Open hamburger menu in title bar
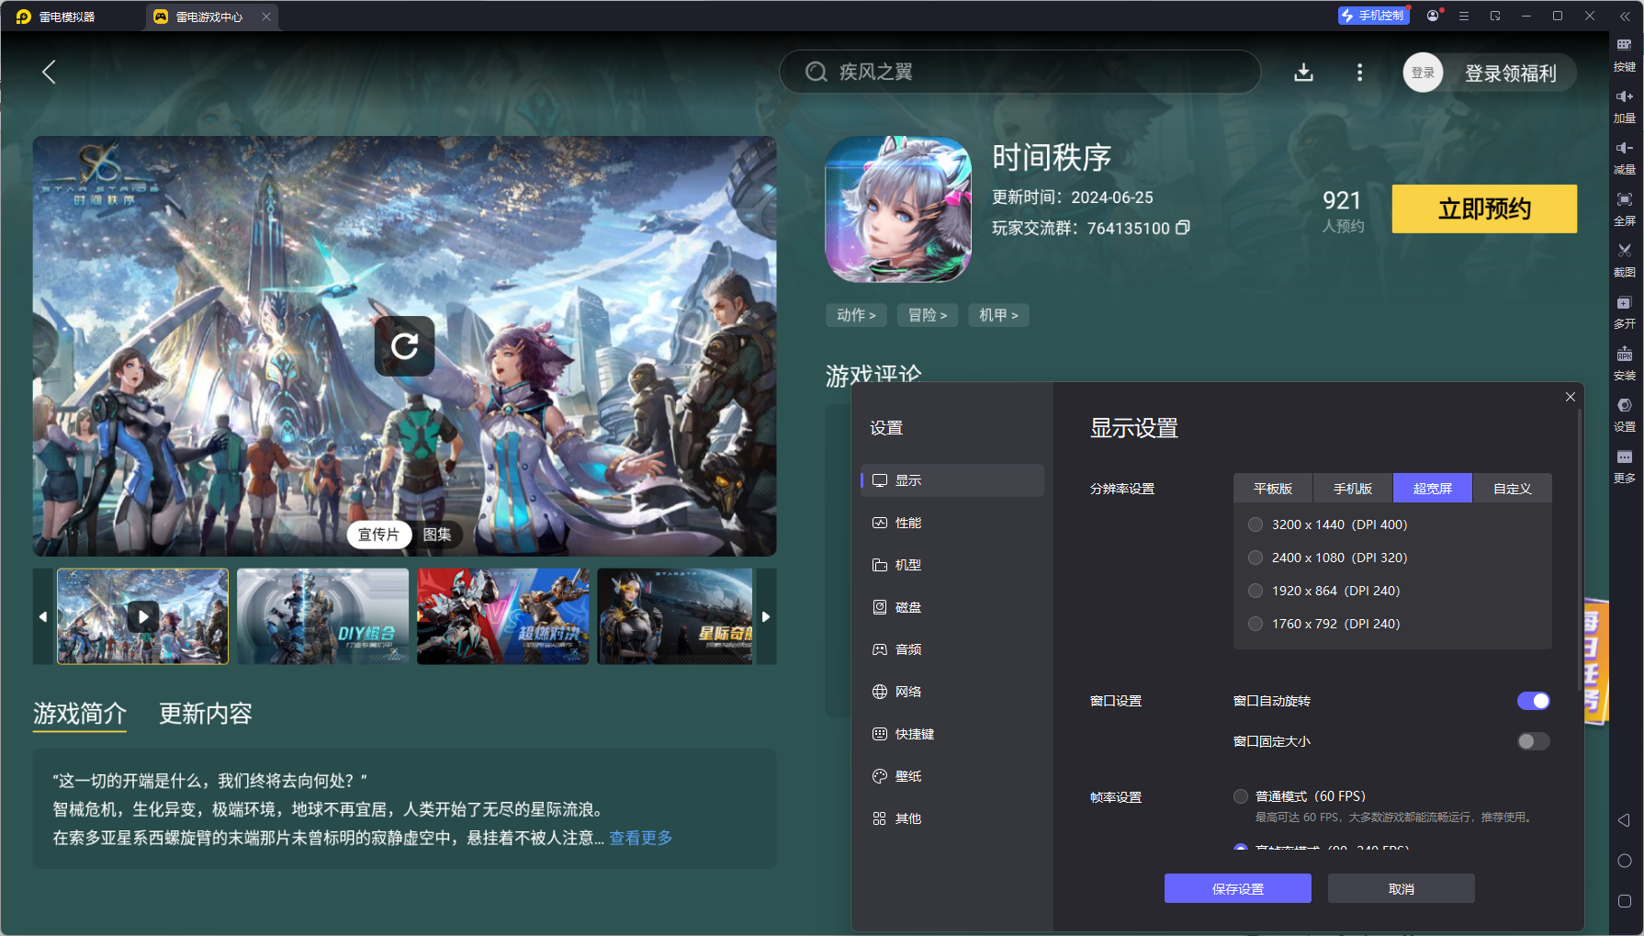 click(x=1464, y=16)
